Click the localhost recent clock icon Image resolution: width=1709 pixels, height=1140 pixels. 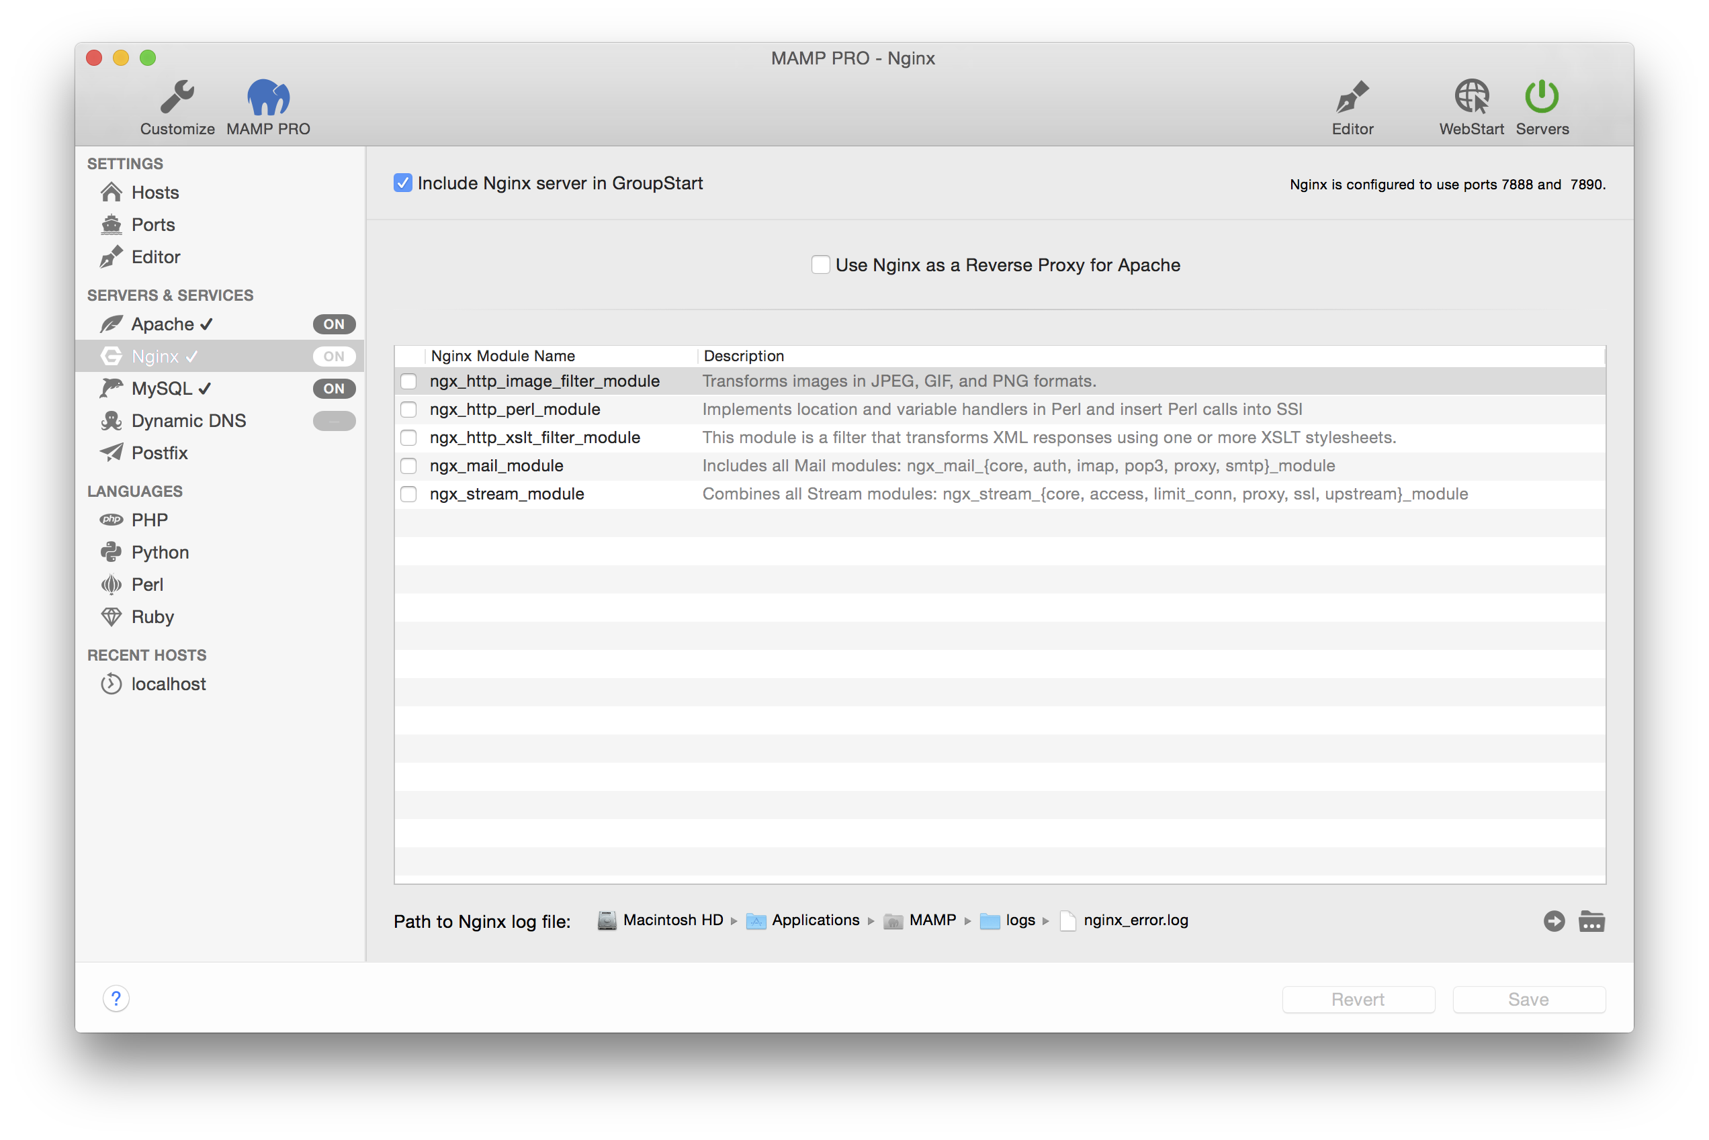(112, 684)
